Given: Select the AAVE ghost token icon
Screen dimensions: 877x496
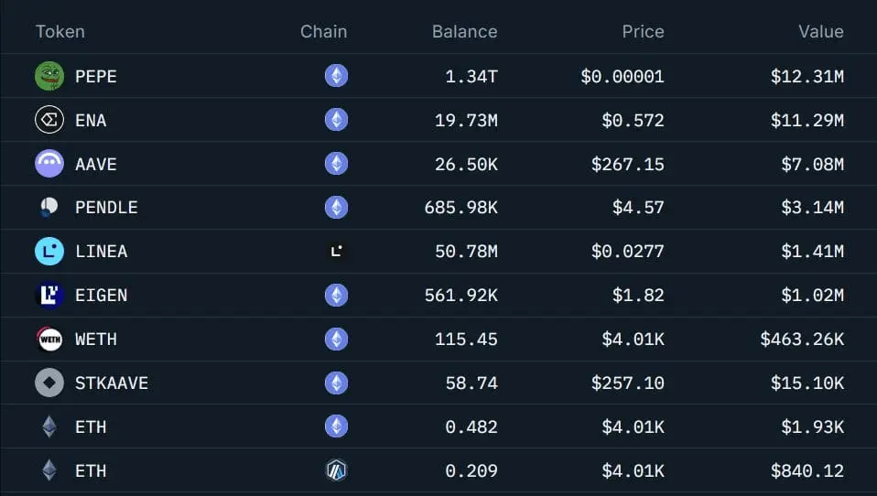Looking at the screenshot, I should pos(49,163).
